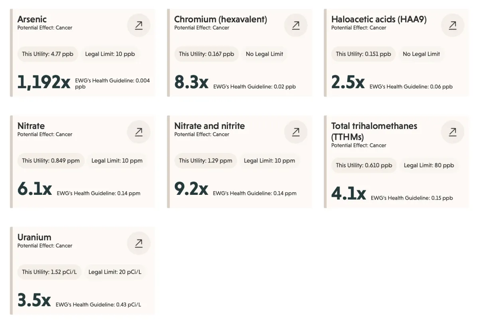Click Chromium's 'No Legal Limit' pill

point(264,54)
